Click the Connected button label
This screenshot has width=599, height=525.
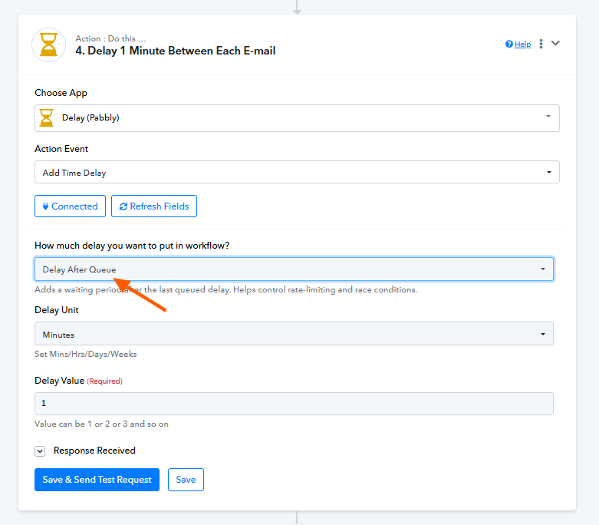point(74,206)
